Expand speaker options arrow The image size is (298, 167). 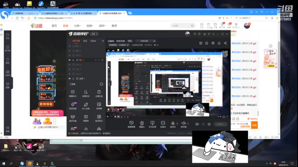click(x=188, y=124)
